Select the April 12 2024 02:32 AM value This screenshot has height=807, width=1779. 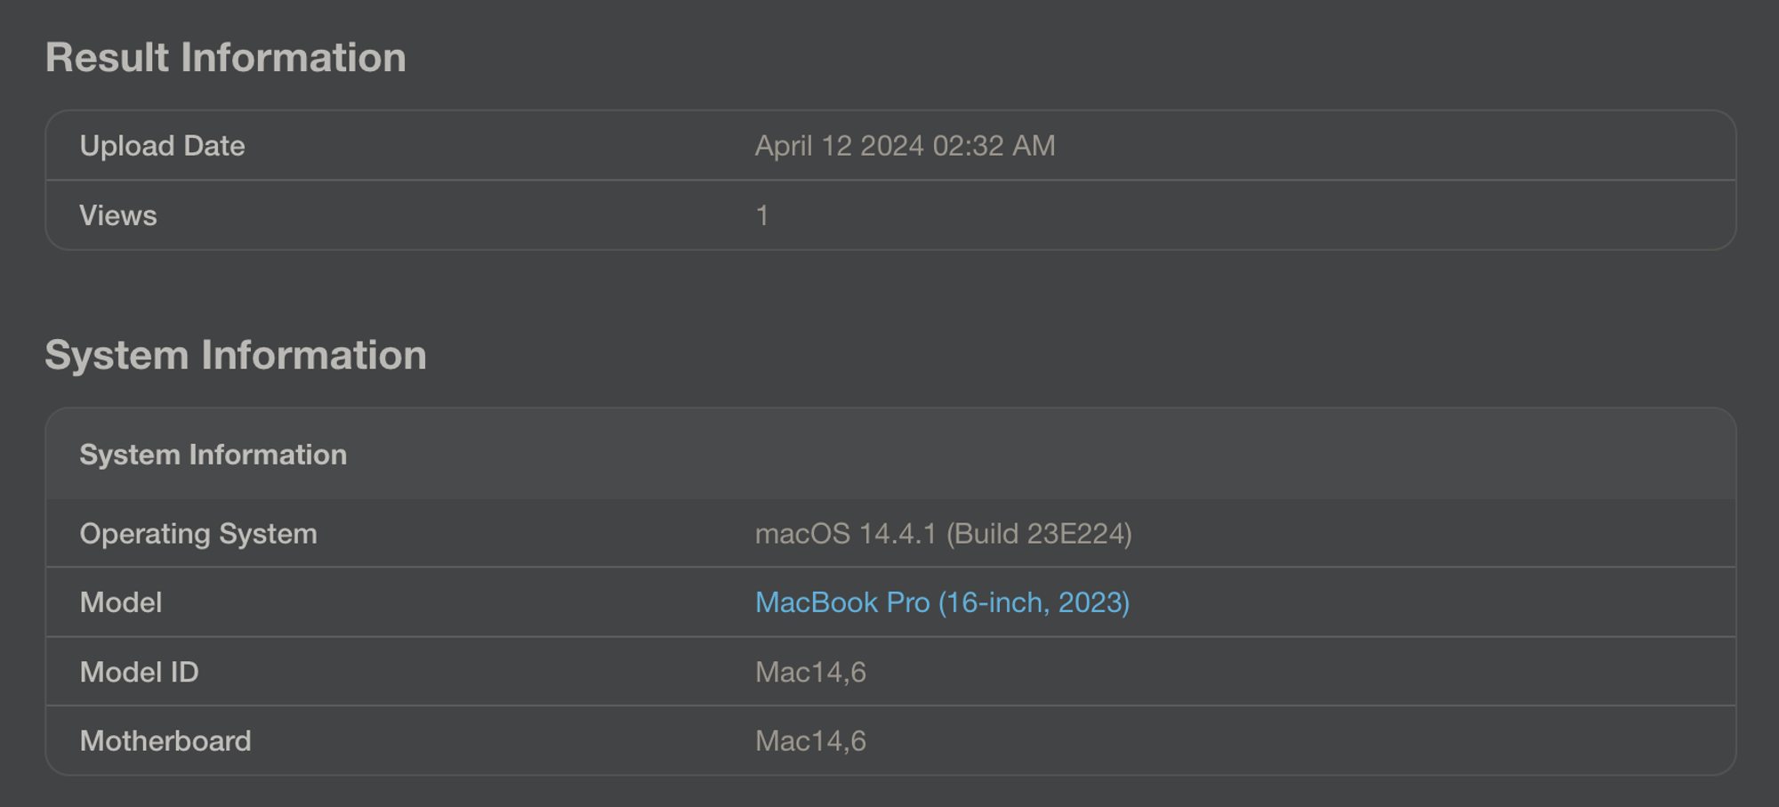tap(906, 146)
